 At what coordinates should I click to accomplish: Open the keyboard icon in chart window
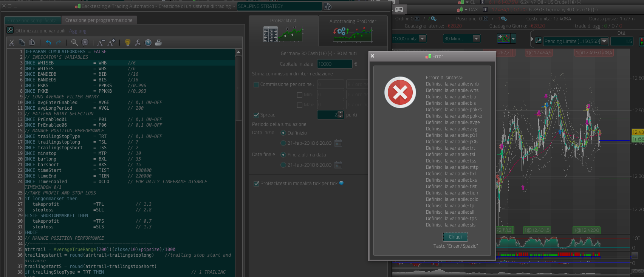pyautogui.click(x=399, y=10)
